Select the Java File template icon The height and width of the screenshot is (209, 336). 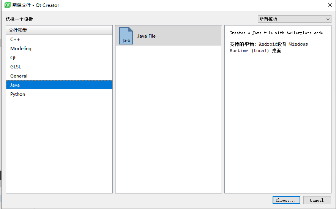[126, 36]
